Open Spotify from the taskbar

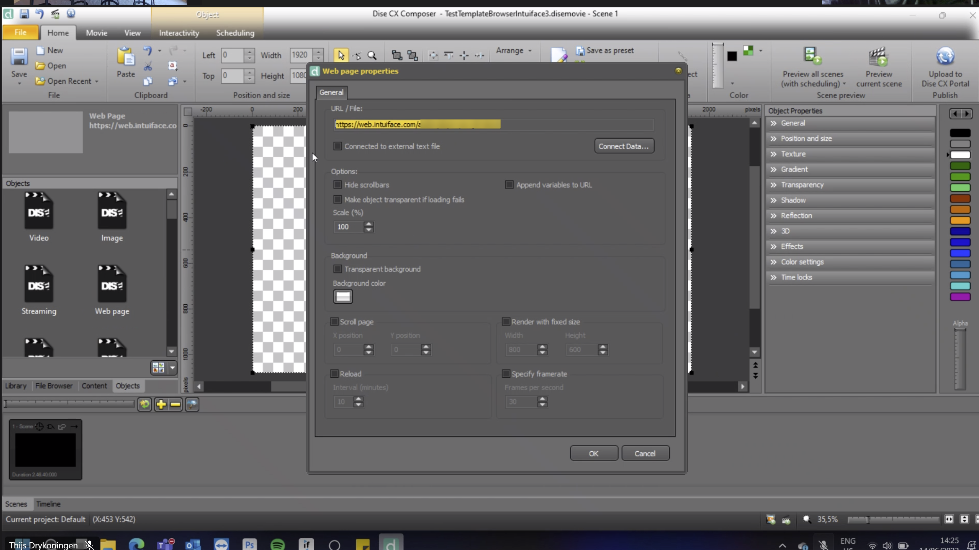(278, 544)
